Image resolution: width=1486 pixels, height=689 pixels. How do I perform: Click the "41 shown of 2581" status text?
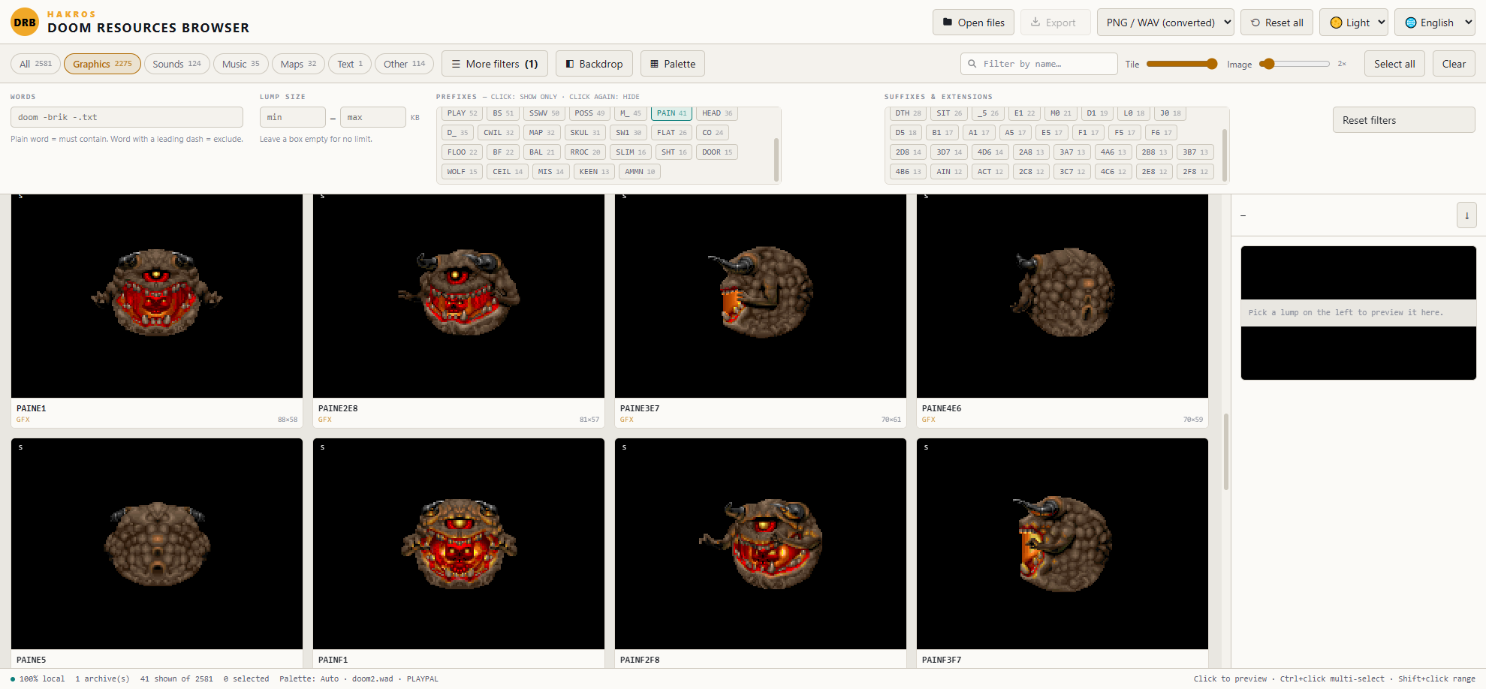point(176,678)
